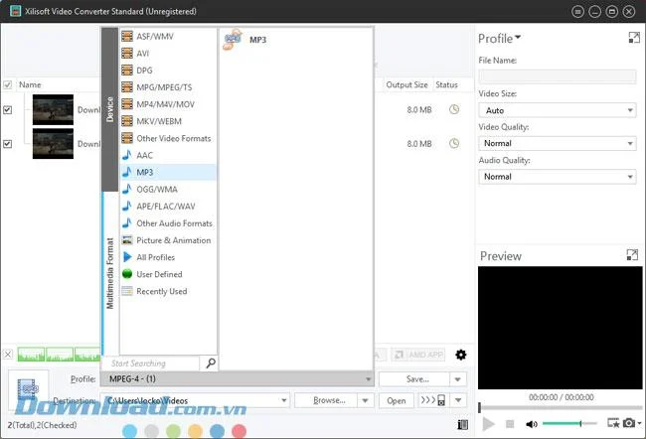646x439 pixels.
Task: Select APE/FLAC/WAV audio category
Action: coord(168,207)
